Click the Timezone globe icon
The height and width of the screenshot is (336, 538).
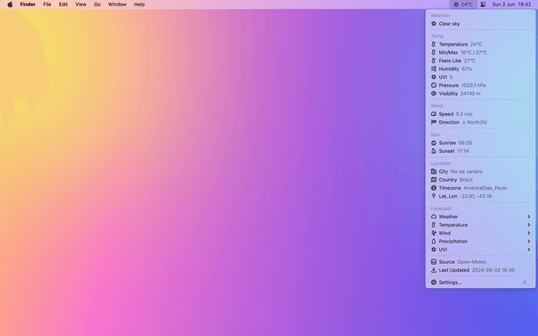pos(434,187)
